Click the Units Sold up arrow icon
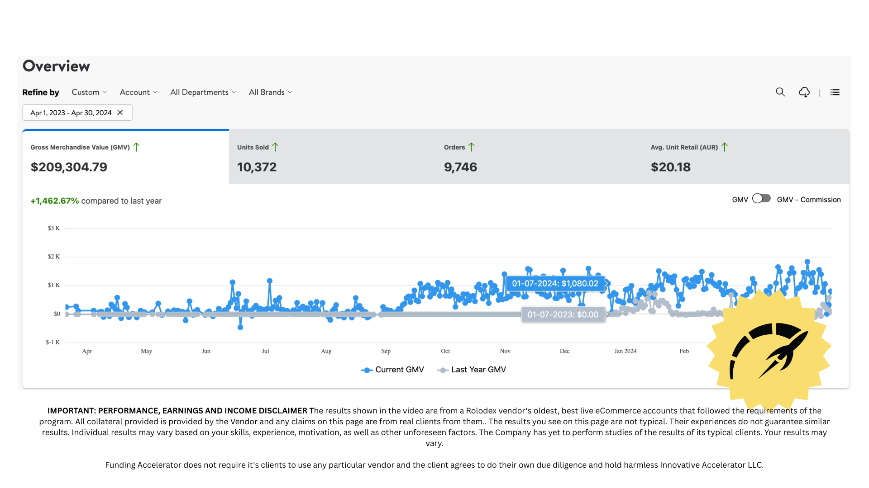 point(275,147)
